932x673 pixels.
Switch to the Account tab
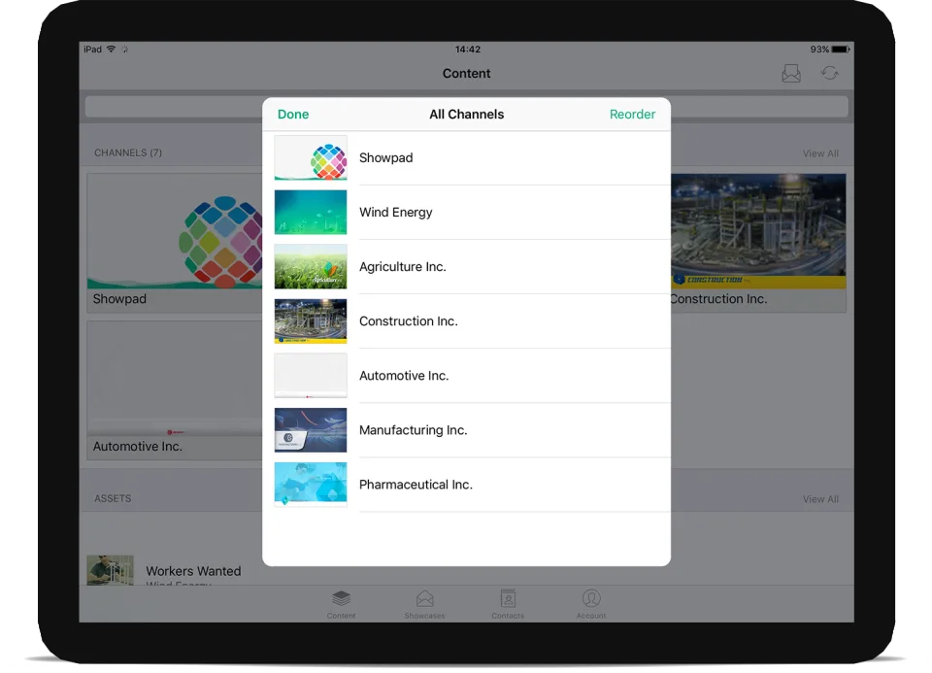(591, 605)
